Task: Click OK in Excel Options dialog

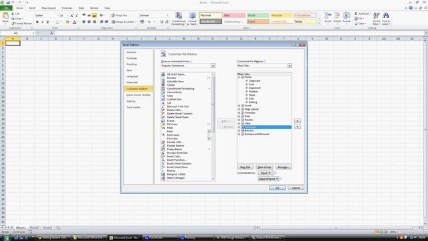Action: (277, 187)
